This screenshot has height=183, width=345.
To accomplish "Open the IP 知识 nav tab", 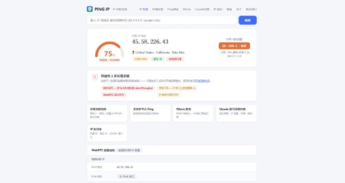I will (x=218, y=9).
